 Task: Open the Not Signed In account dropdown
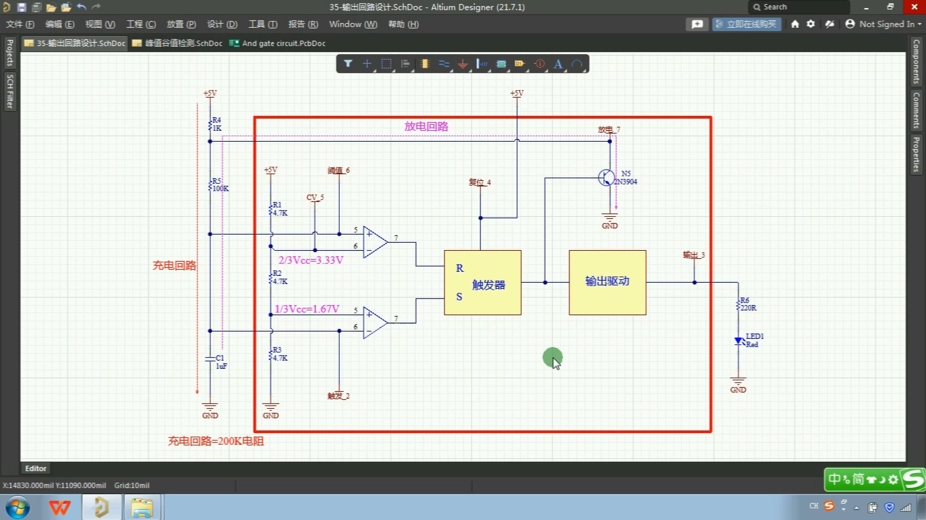click(883, 24)
